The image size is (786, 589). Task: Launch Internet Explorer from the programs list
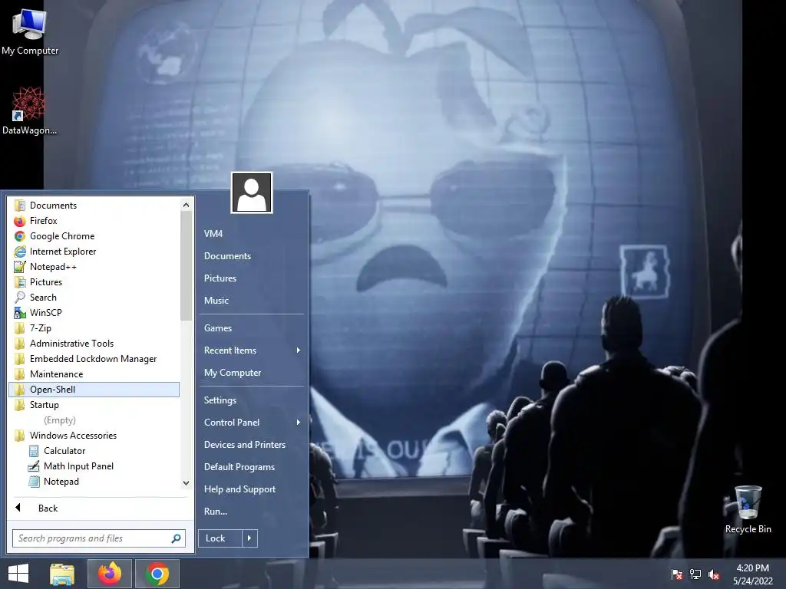click(94, 252)
